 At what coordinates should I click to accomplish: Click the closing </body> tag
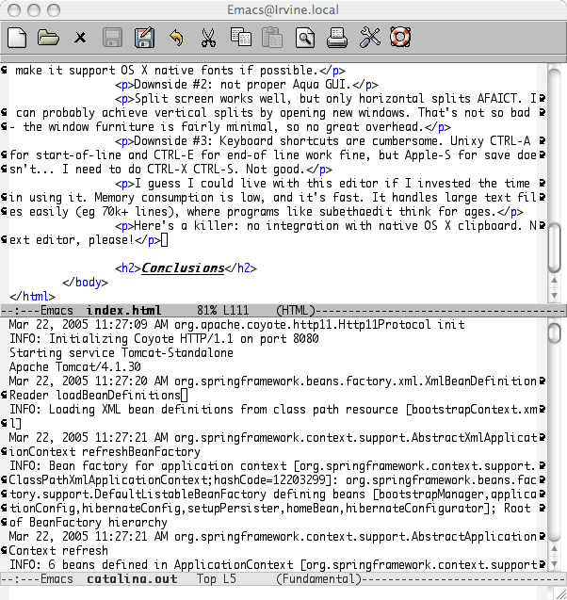[85, 283]
